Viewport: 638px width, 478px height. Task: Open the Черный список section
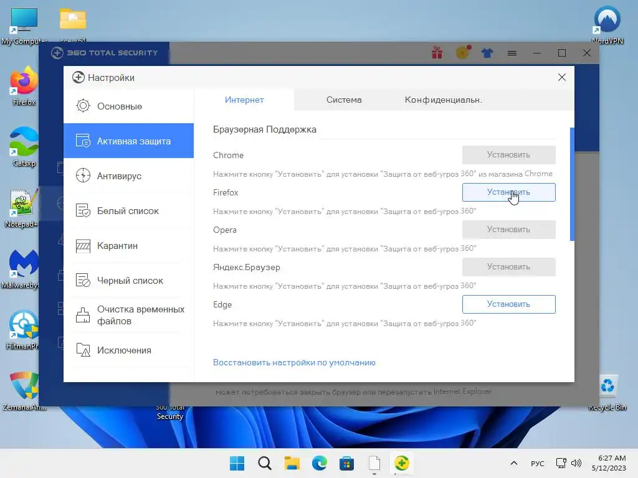pyautogui.click(x=128, y=281)
